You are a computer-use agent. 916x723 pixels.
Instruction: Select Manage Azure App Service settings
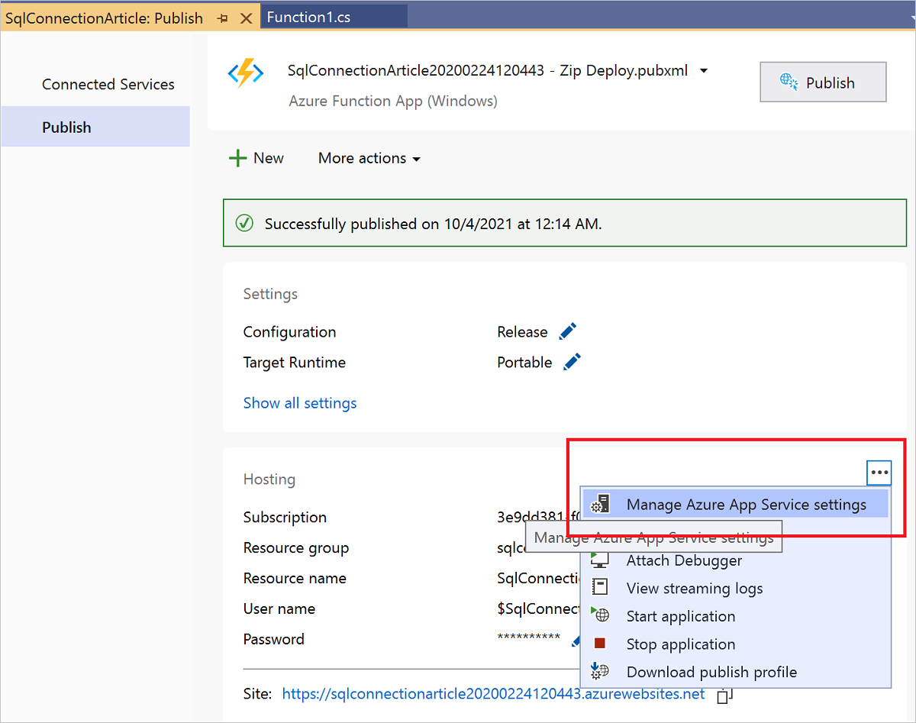(746, 505)
